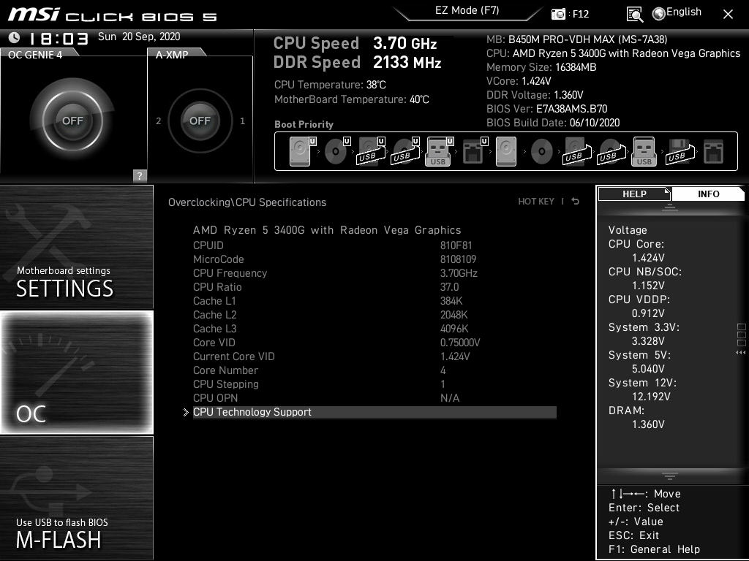
Task: Select the CPU Stepping row
Action: (x=374, y=384)
